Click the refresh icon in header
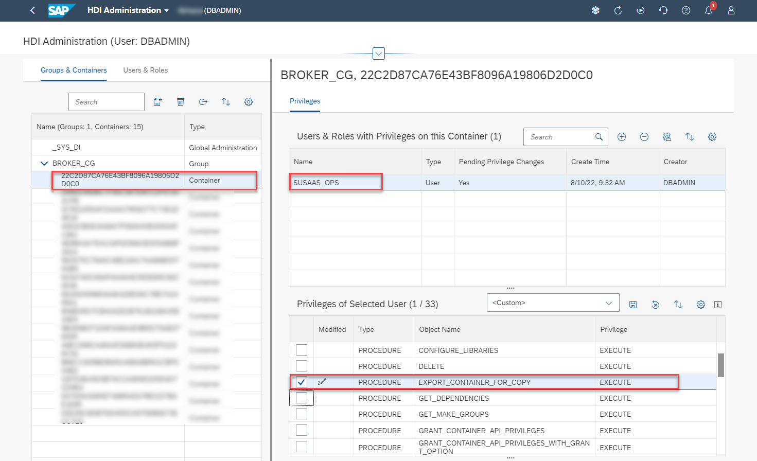This screenshot has height=461, width=757. click(x=618, y=10)
